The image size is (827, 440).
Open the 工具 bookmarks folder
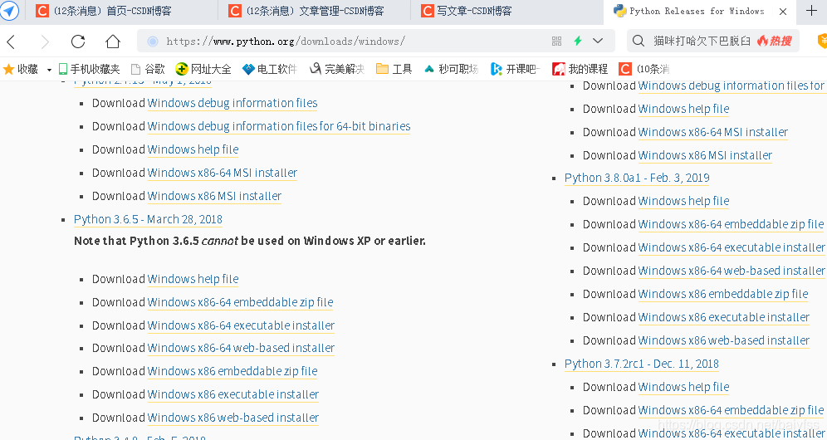(394, 69)
